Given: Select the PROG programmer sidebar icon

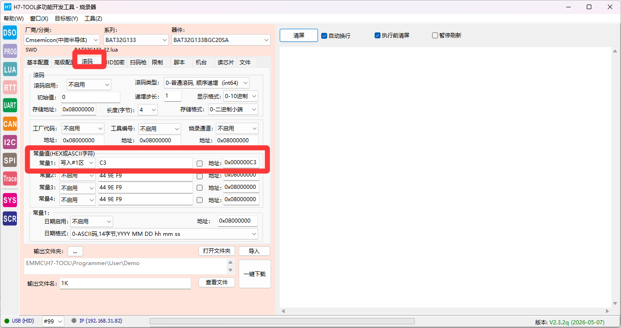Looking at the screenshot, I should [10, 52].
